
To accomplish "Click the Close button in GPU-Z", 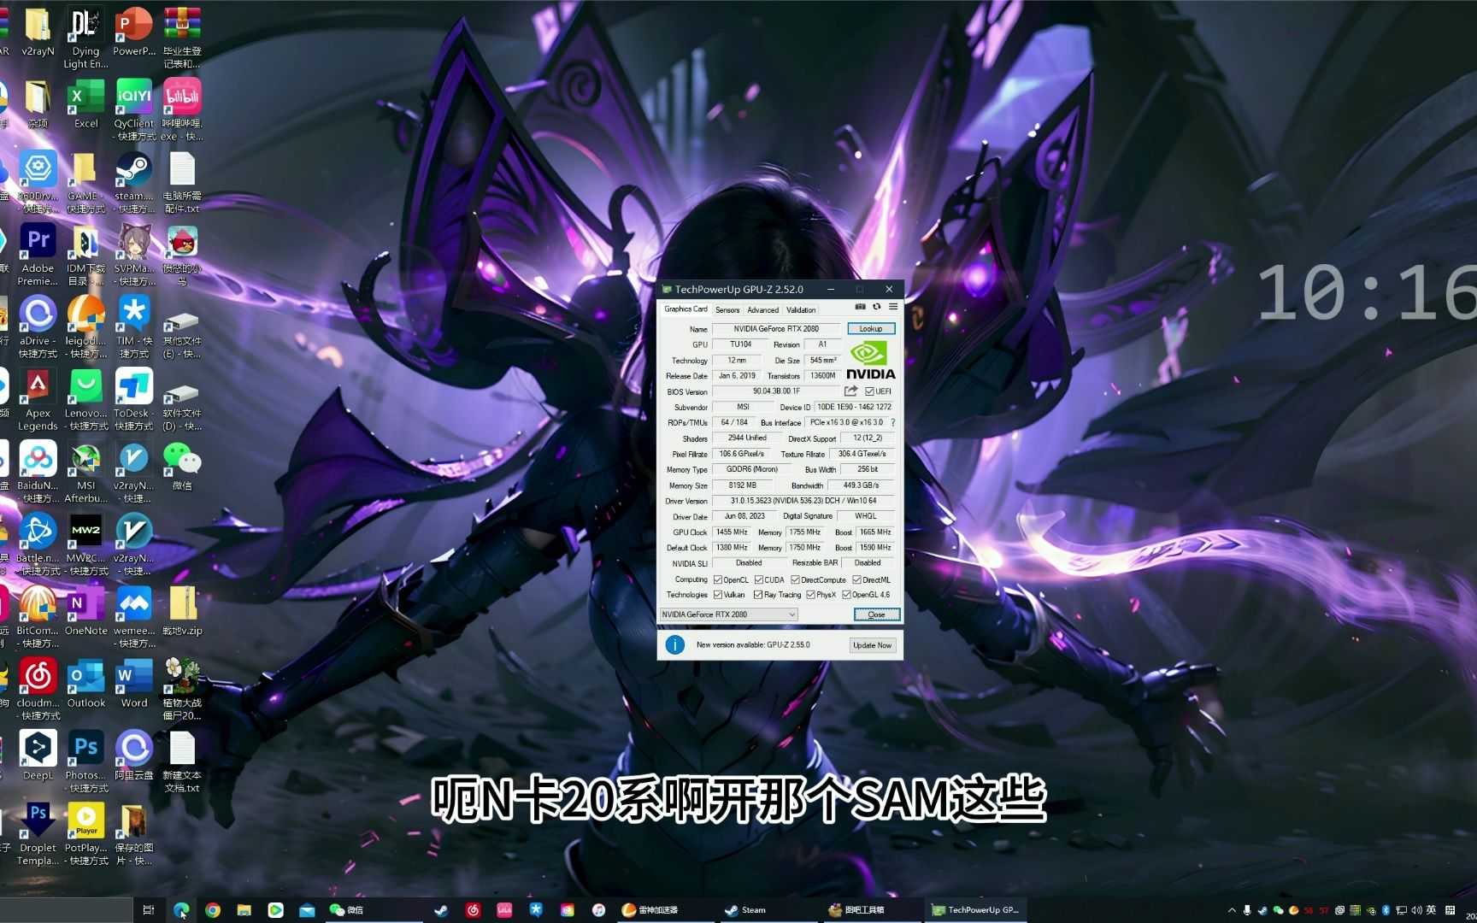I will point(877,614).
